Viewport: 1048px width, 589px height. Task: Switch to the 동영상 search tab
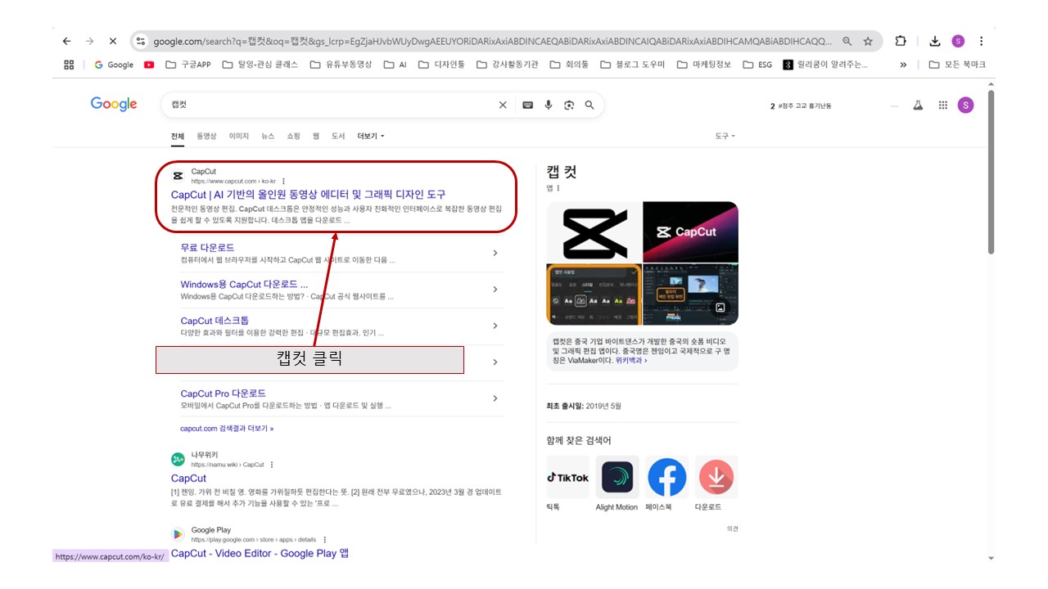[206, 136]
